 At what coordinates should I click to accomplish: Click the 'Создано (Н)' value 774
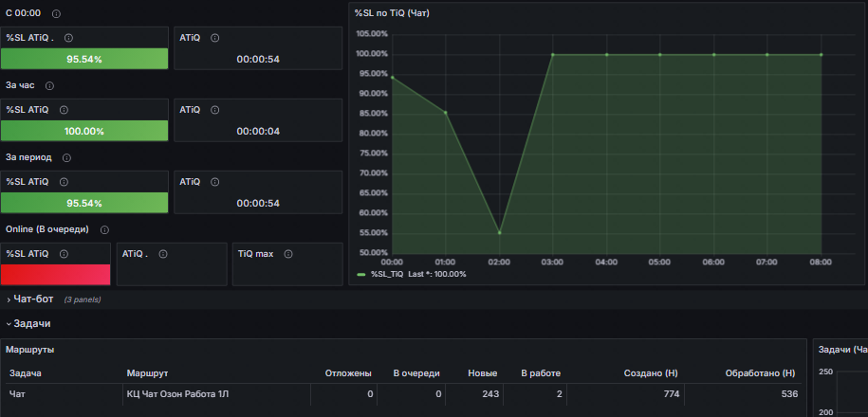click(671, 394)
